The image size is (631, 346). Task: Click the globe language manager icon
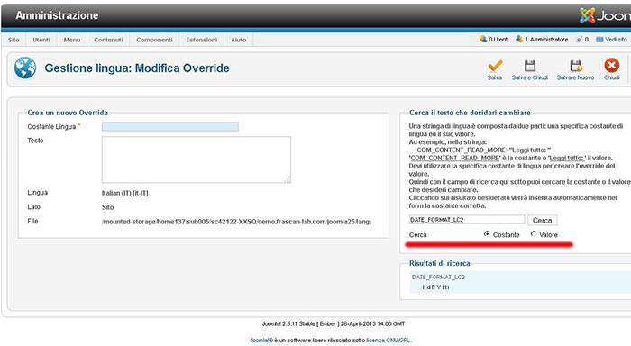tap(25, 68)
